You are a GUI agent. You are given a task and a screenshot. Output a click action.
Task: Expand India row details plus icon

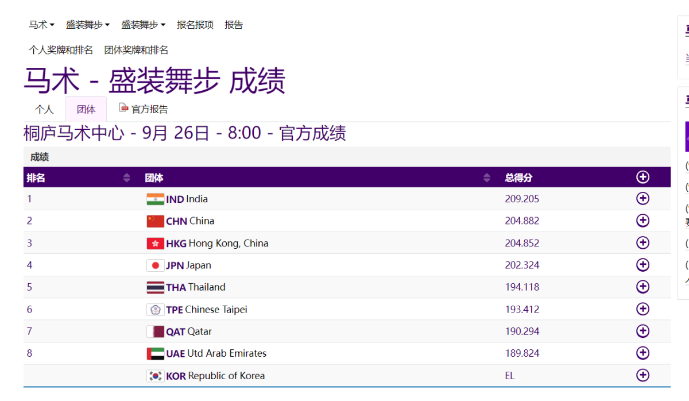642,199
